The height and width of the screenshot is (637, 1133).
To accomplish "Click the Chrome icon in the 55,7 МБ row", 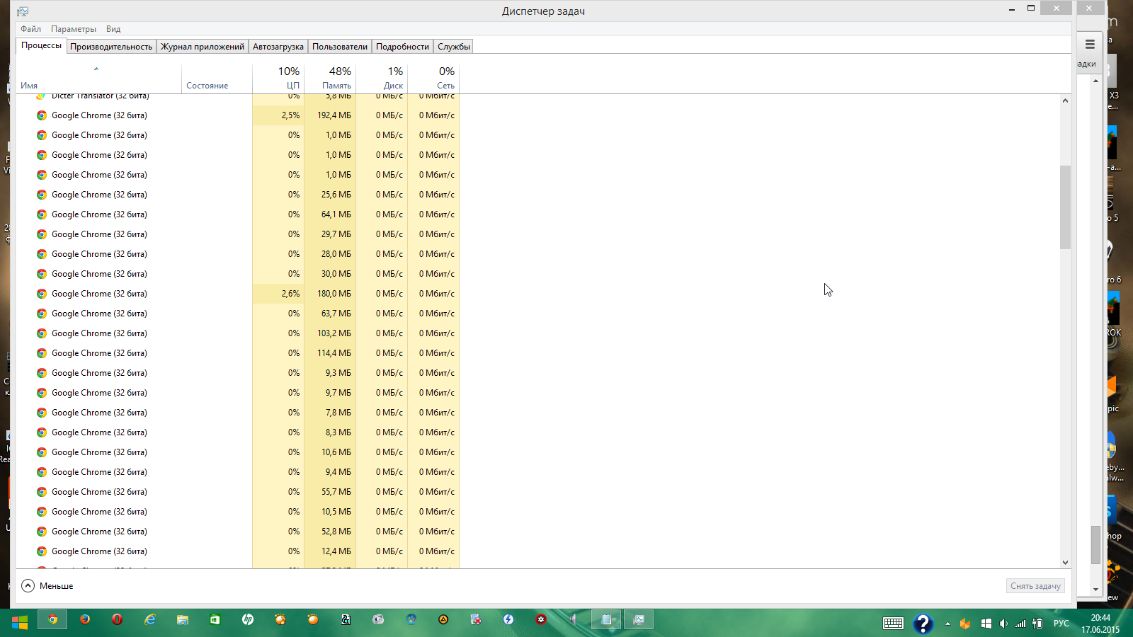I will click(x=42, y=492).
